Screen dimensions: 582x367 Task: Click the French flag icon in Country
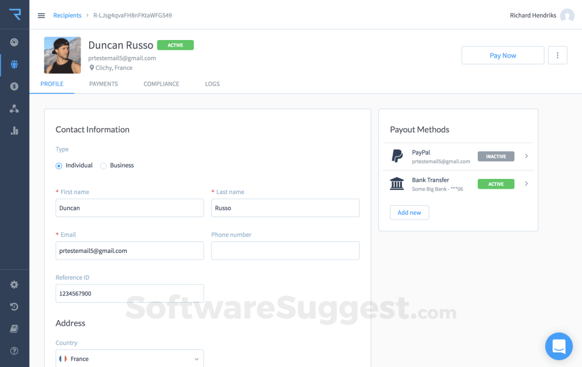click(63, 359)
